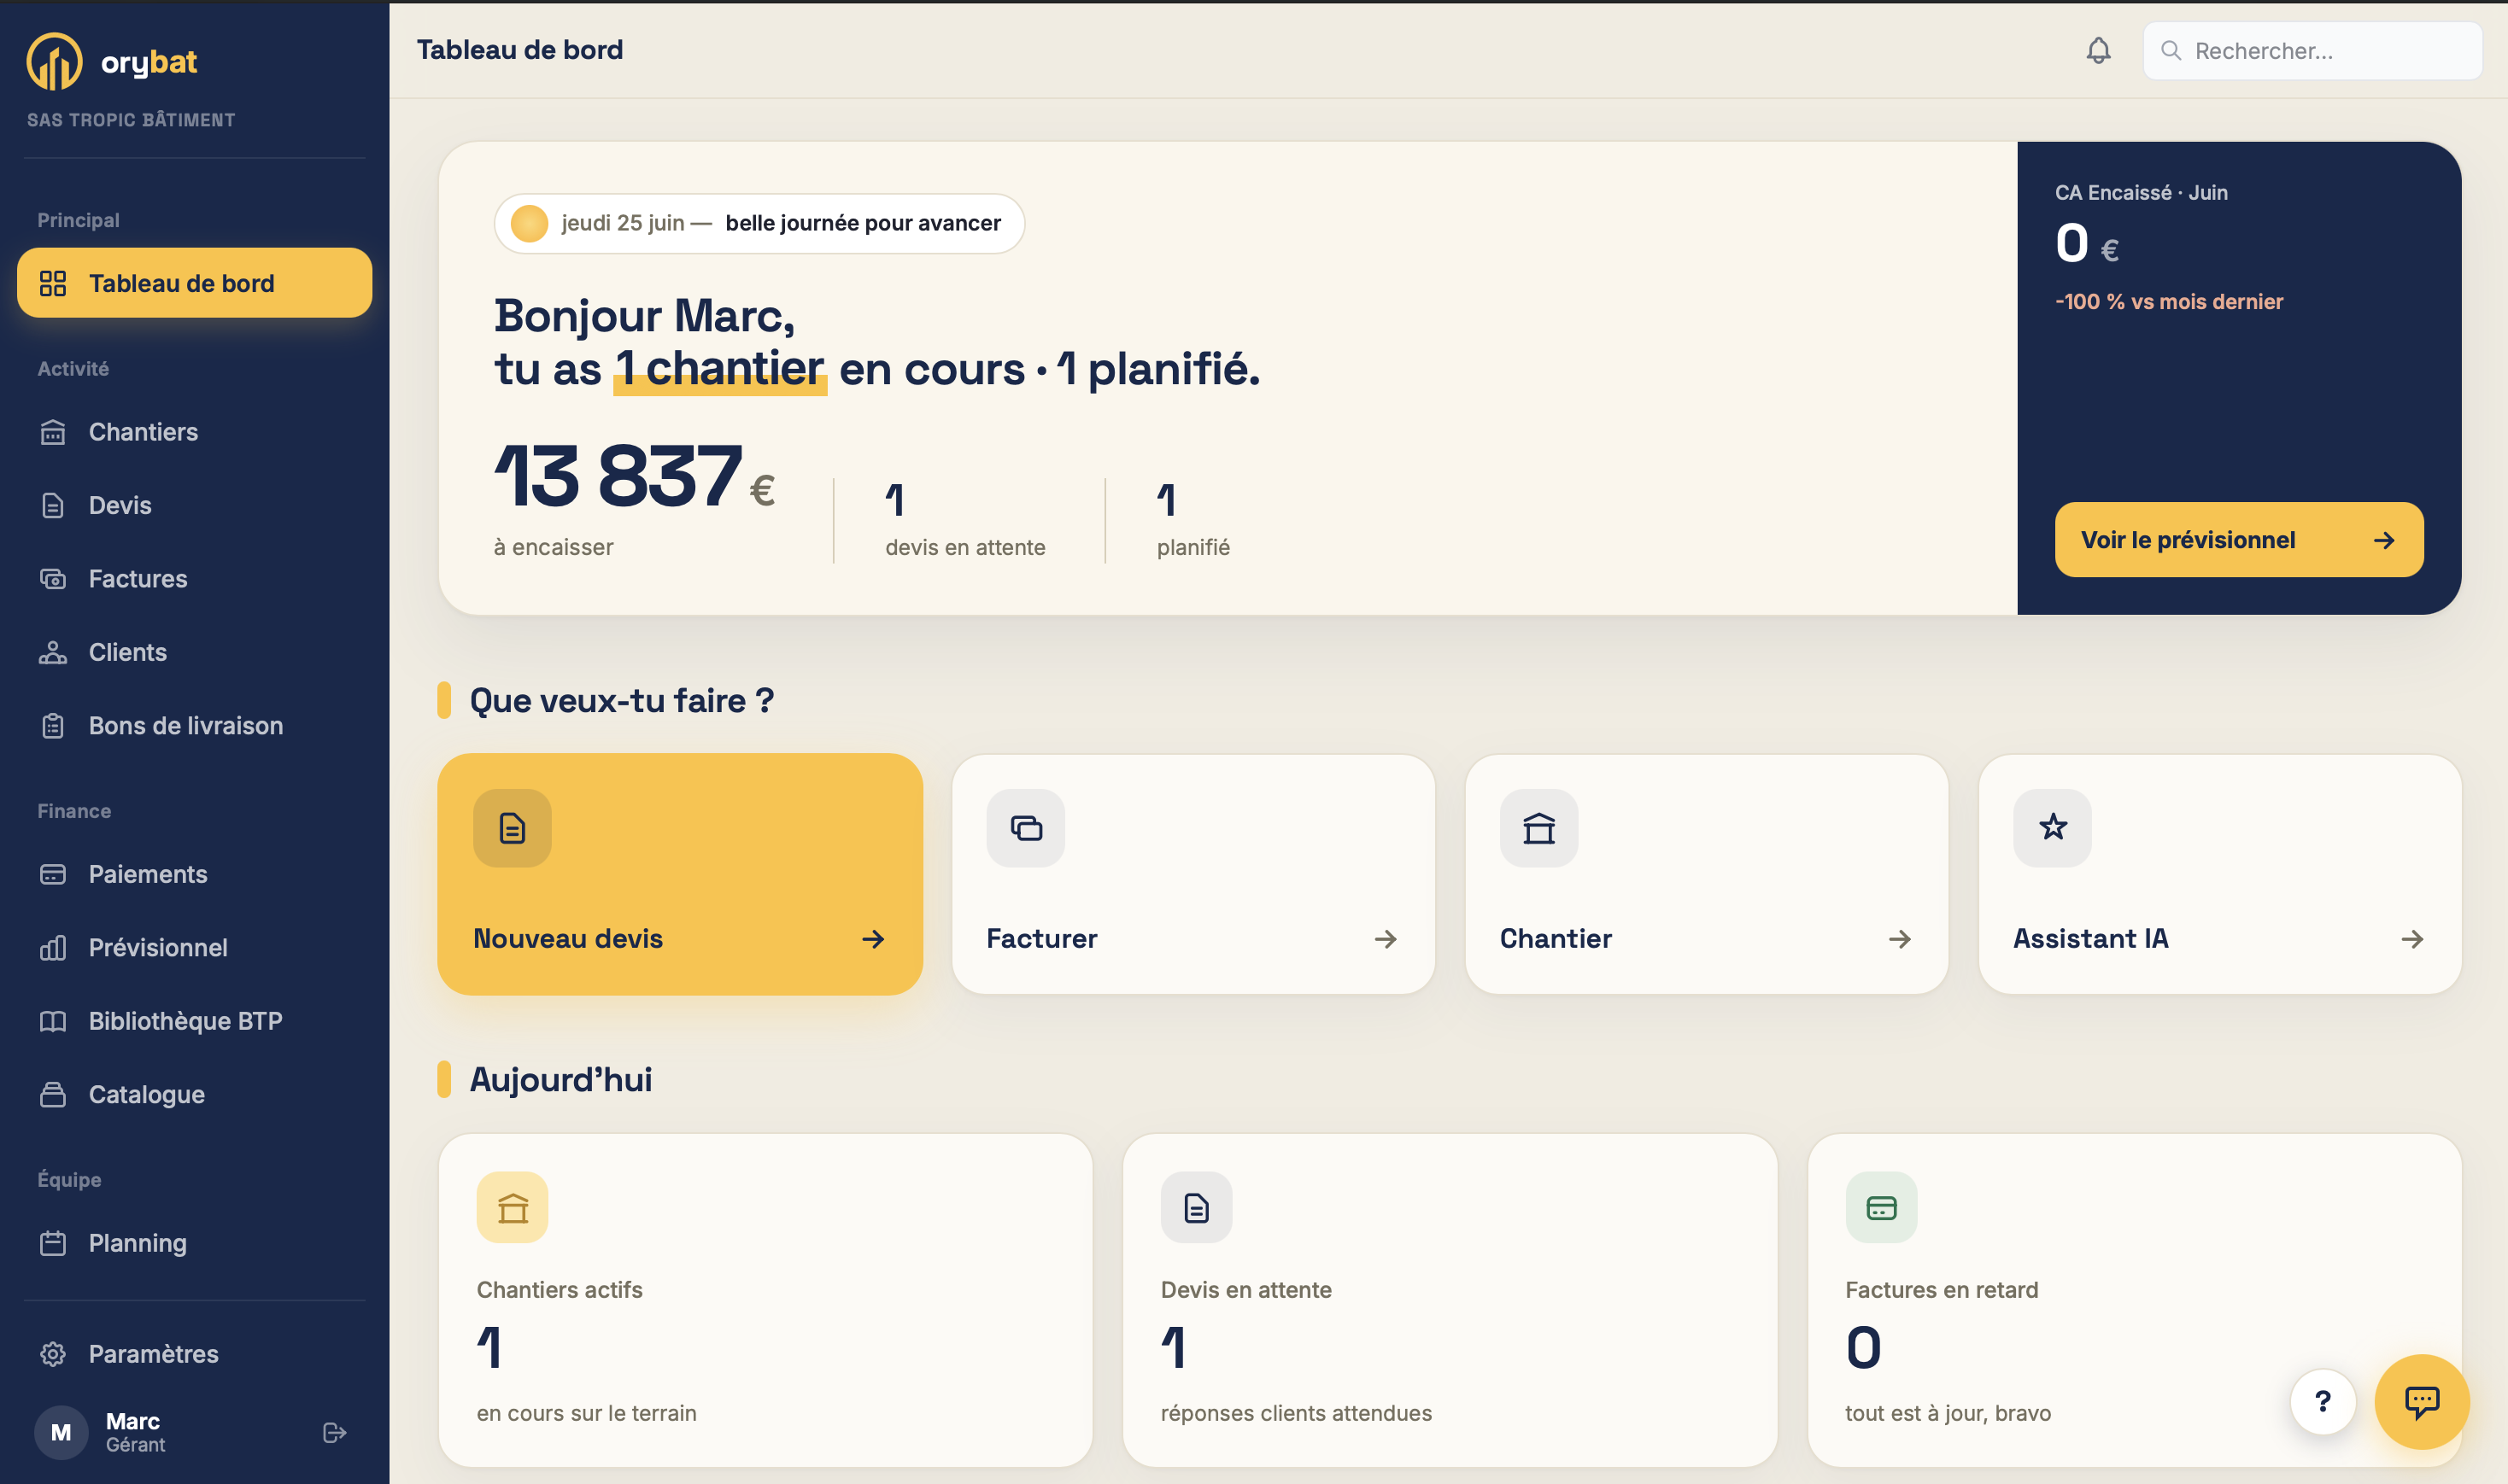Start a Nouveau devis
2508x1484 pixels.
tap(679, 873)
